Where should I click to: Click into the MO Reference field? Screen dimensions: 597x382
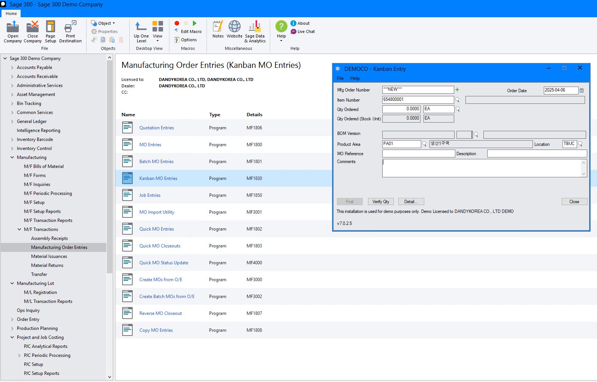pos(419,153)
